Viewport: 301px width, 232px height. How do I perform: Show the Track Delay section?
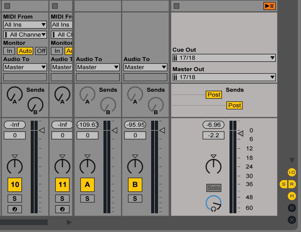coord(291,208)
